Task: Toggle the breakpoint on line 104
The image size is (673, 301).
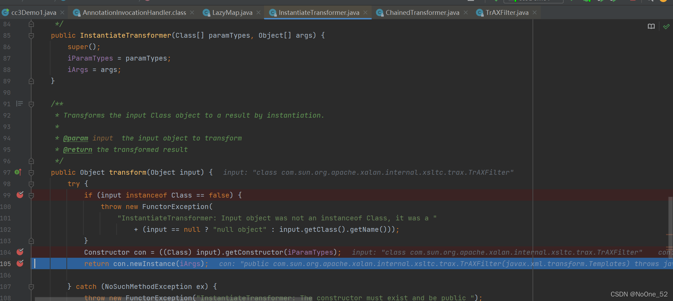Action: 20,252
